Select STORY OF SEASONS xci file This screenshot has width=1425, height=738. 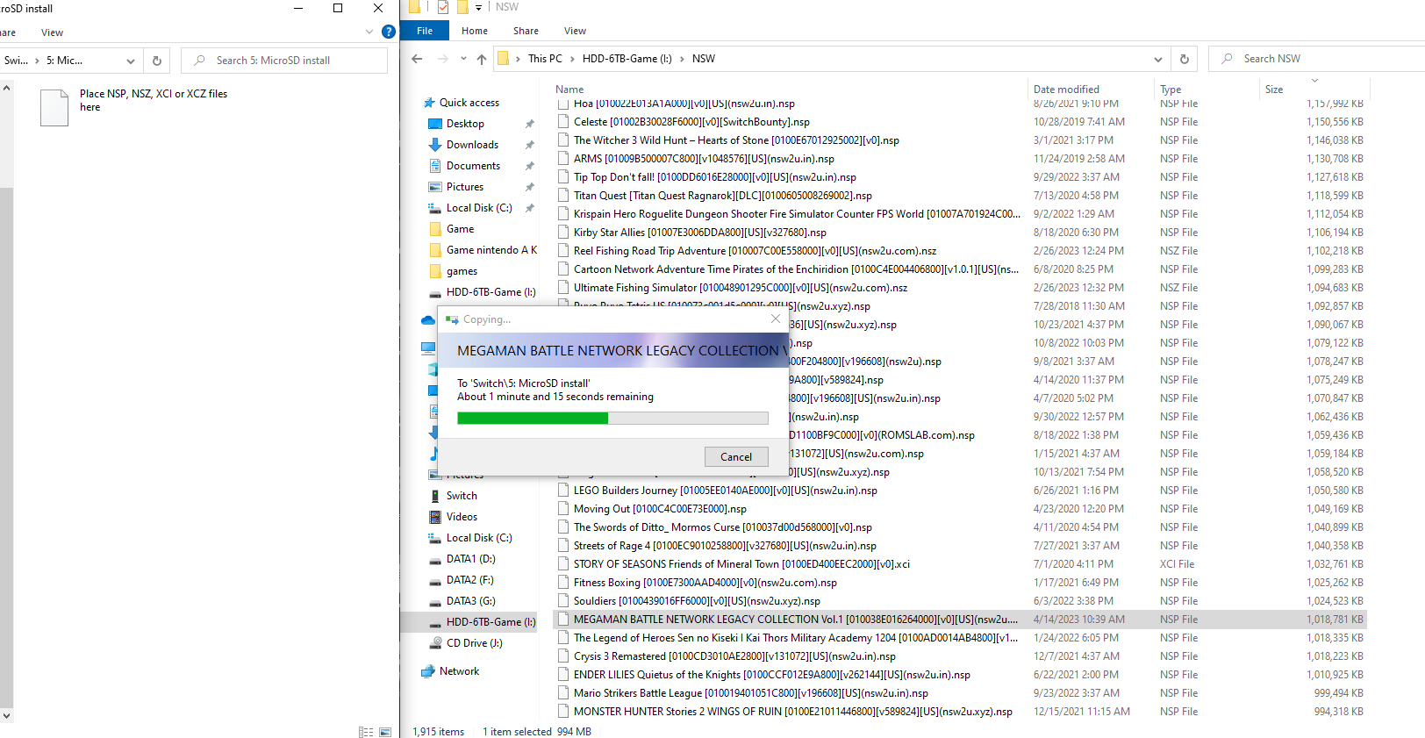click(741, 564)
